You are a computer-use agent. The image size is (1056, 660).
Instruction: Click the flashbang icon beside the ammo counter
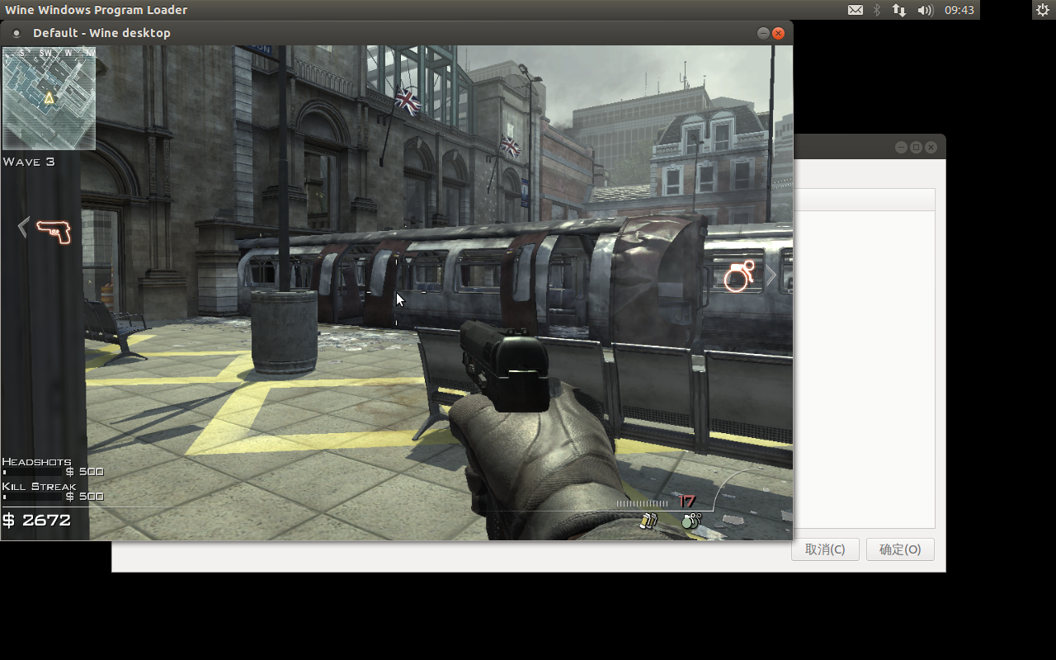[648, 521]
